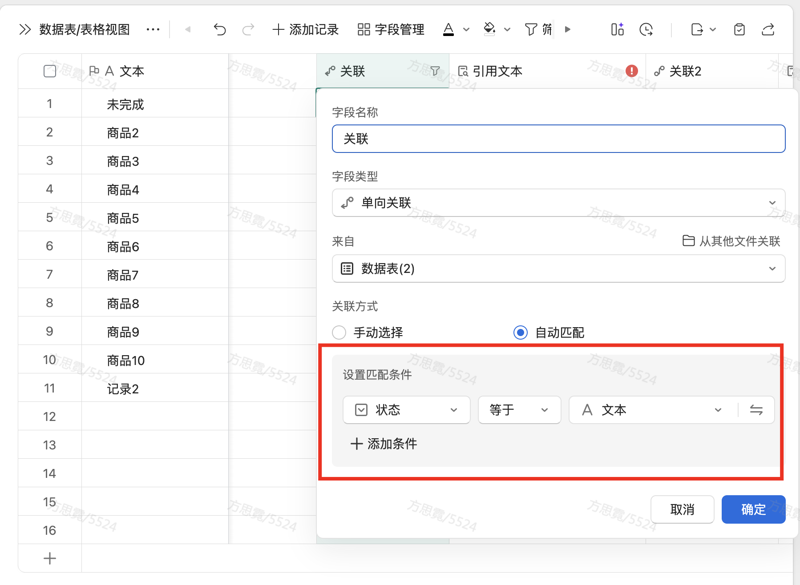Click 添加记录 in the toolbar
This screenshot has width=800, height=585.
[306, 30]
